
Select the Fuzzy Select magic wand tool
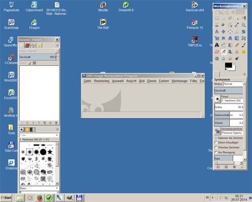pyautogui.click(x=237, y=18)
